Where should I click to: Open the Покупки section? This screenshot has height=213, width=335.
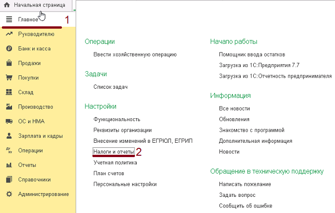[x=28, y=78]
